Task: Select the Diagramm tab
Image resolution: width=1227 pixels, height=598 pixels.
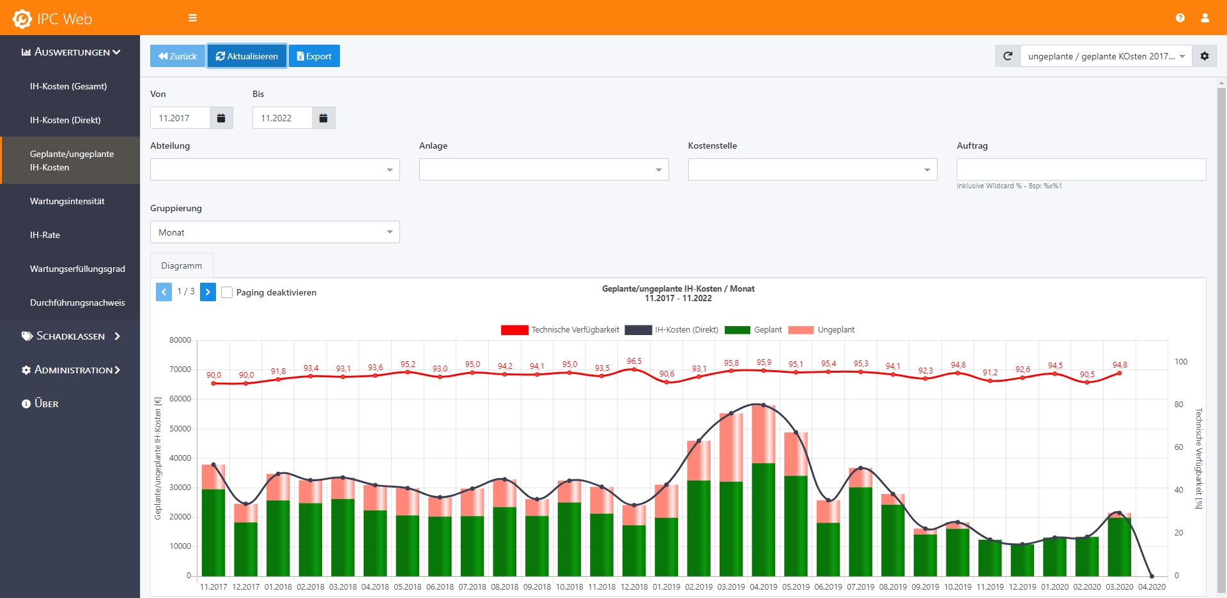Action: [x=181, y=265]
